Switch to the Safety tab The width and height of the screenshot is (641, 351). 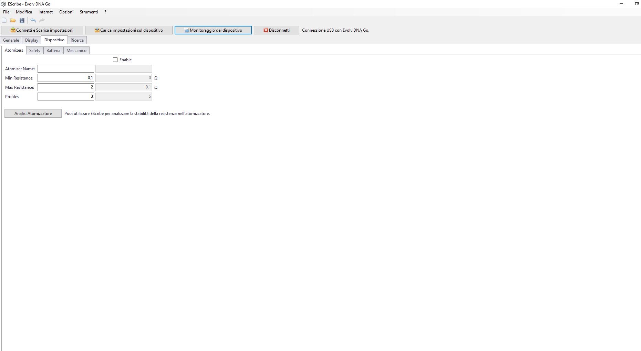[x=35, y=51]
